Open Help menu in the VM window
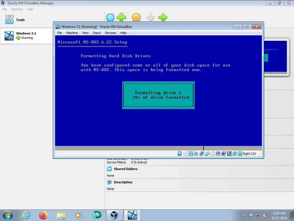The image size is (294, 221). coord(123,33)
